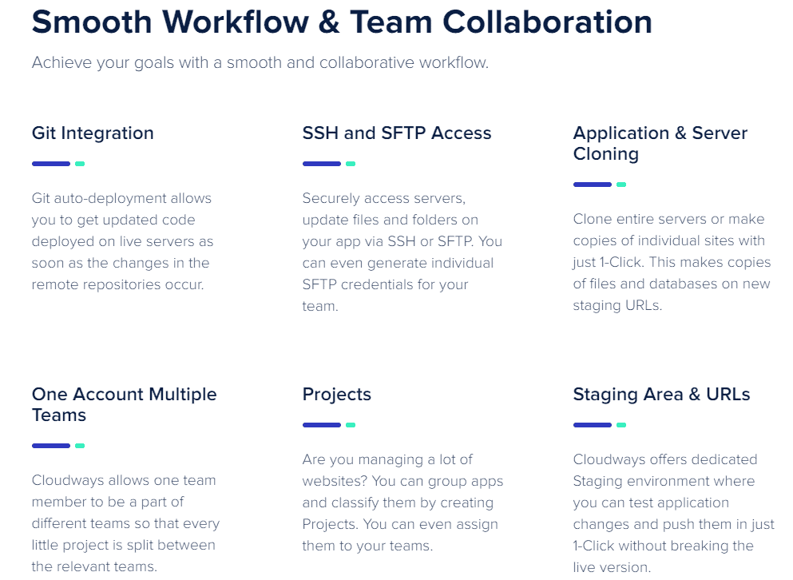The image size is (793, 580).
Task: Select the 'Git Integration' heading
Action: (93, 133)
